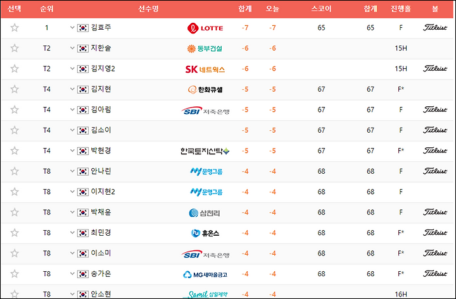Viewport: 456px width, 299px height.
Task: Sort by 선수명 column header
Action: pos(148,9)
